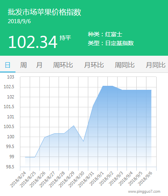Click the 种类：红富士 label
This screenshot has height=196, width=168.
point(105,34)
